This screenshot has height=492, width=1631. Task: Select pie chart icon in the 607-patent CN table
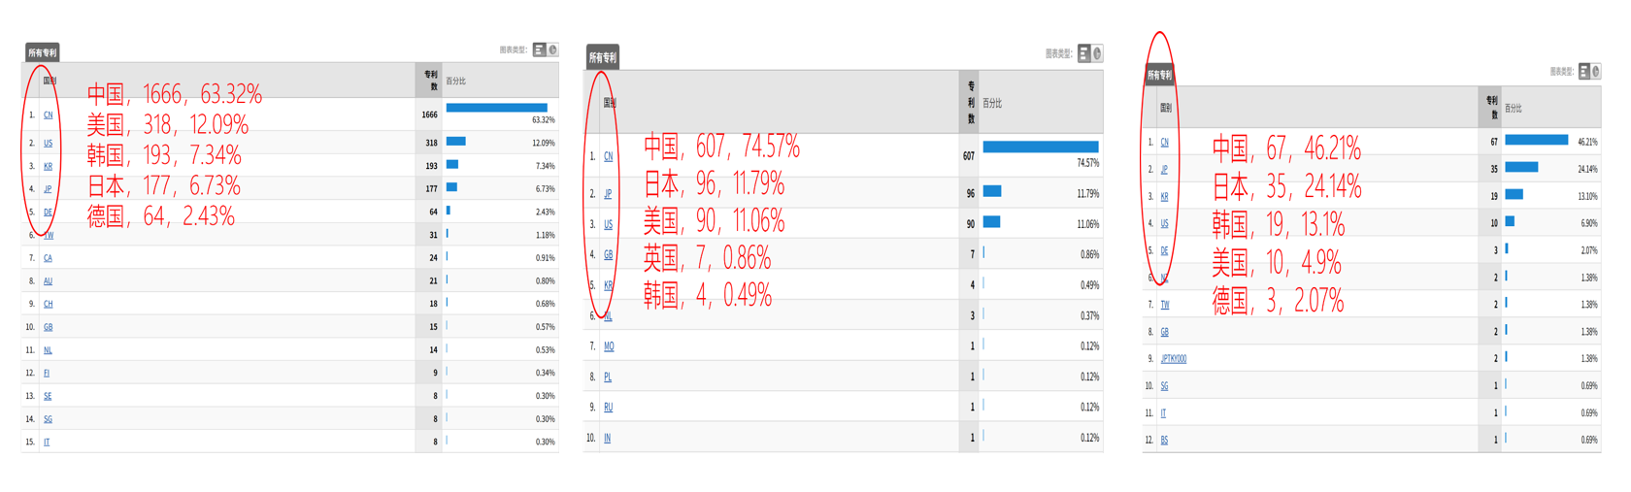click(1097, 53)
